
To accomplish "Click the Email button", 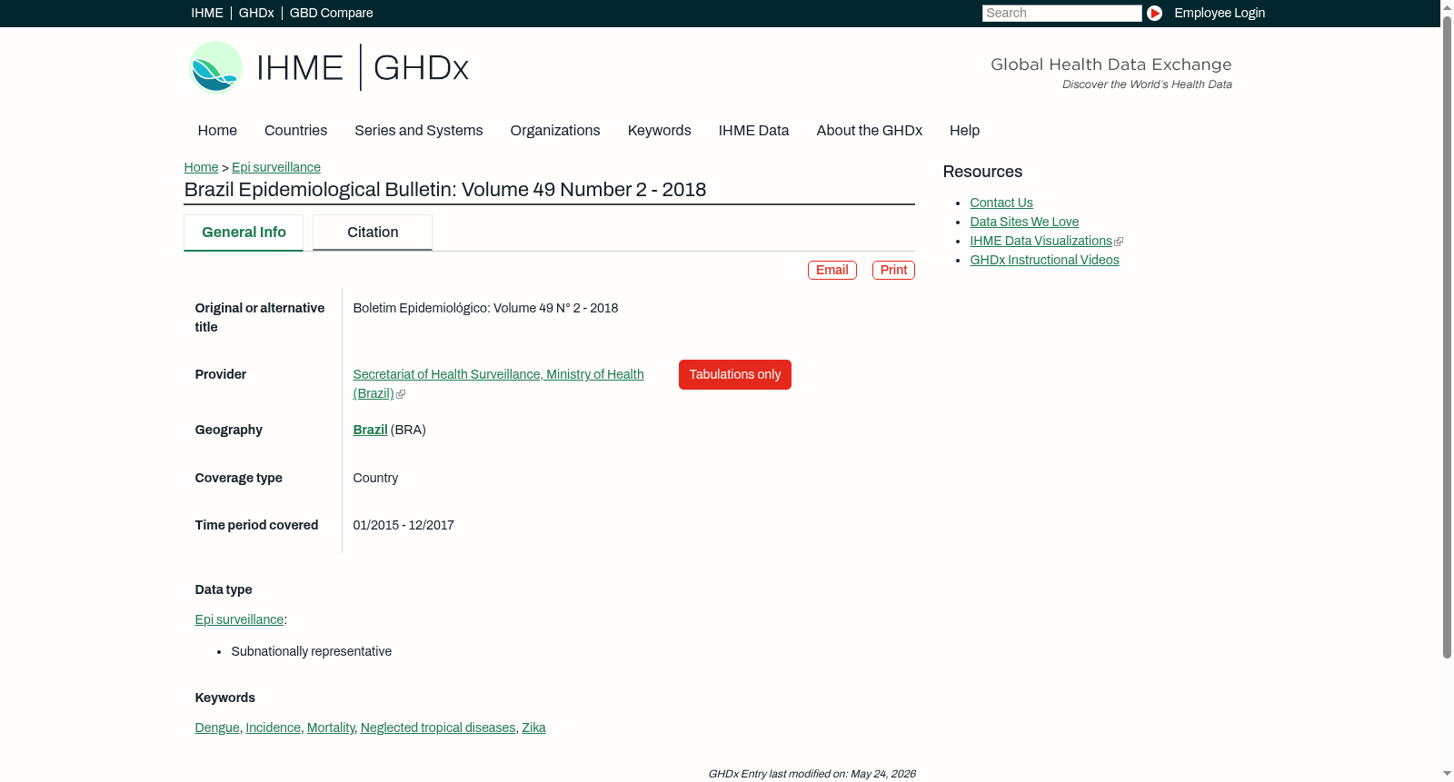I will point(832,270).
